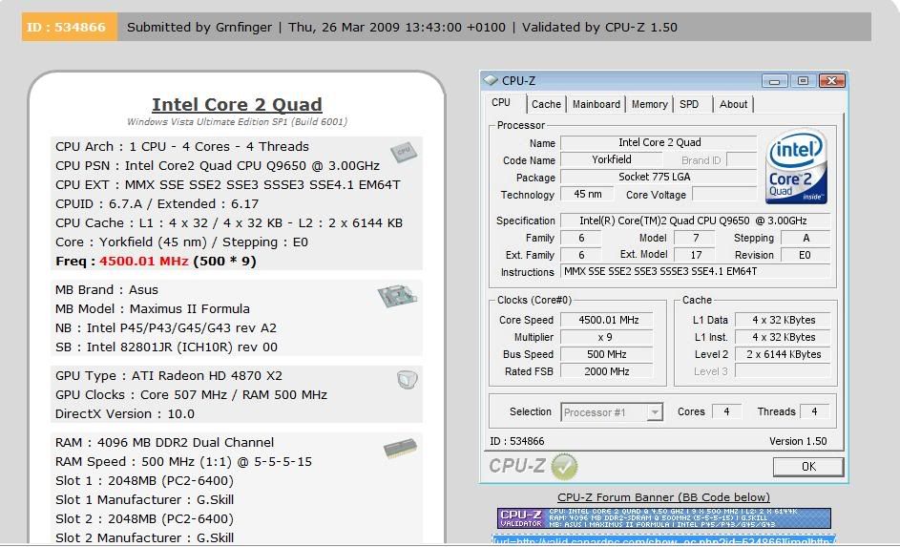This screenshot has height=547, width=900.
Task: Click 'Submitted by Grnfinger' header text
Action: pyautogui.click(x=199, y=27)
